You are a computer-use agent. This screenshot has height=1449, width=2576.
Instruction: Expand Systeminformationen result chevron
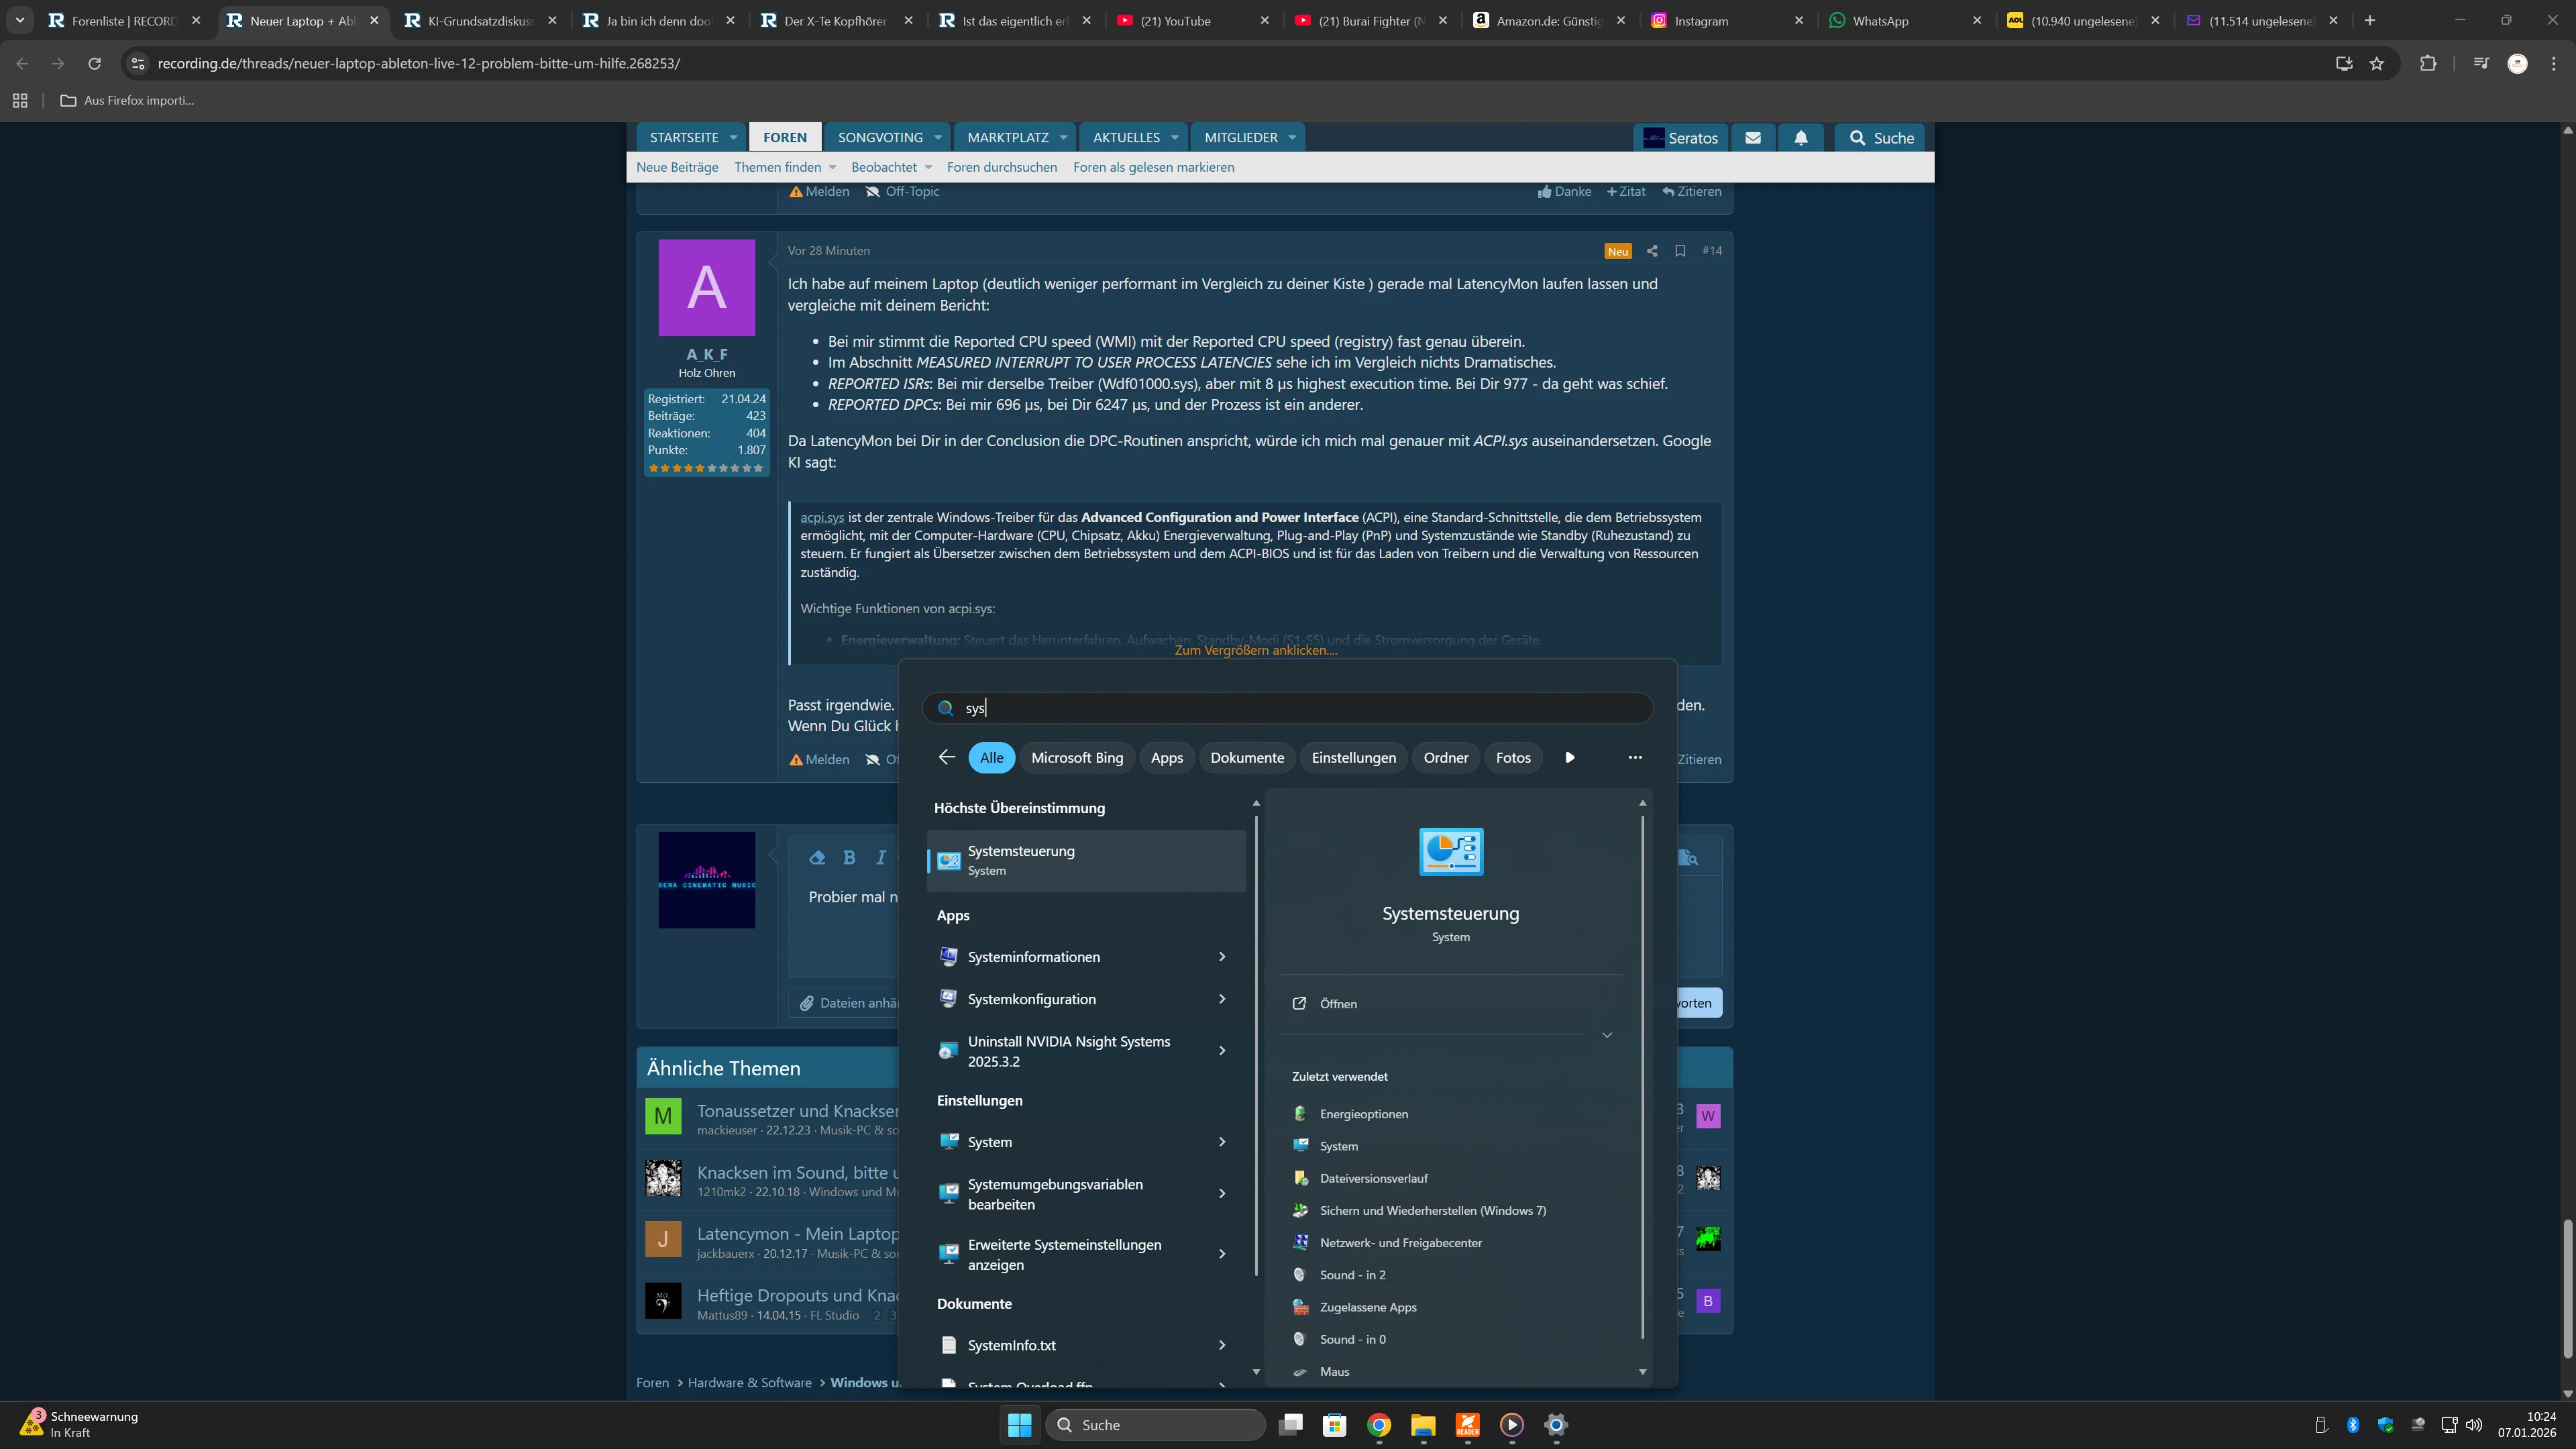pos(1222,957)
